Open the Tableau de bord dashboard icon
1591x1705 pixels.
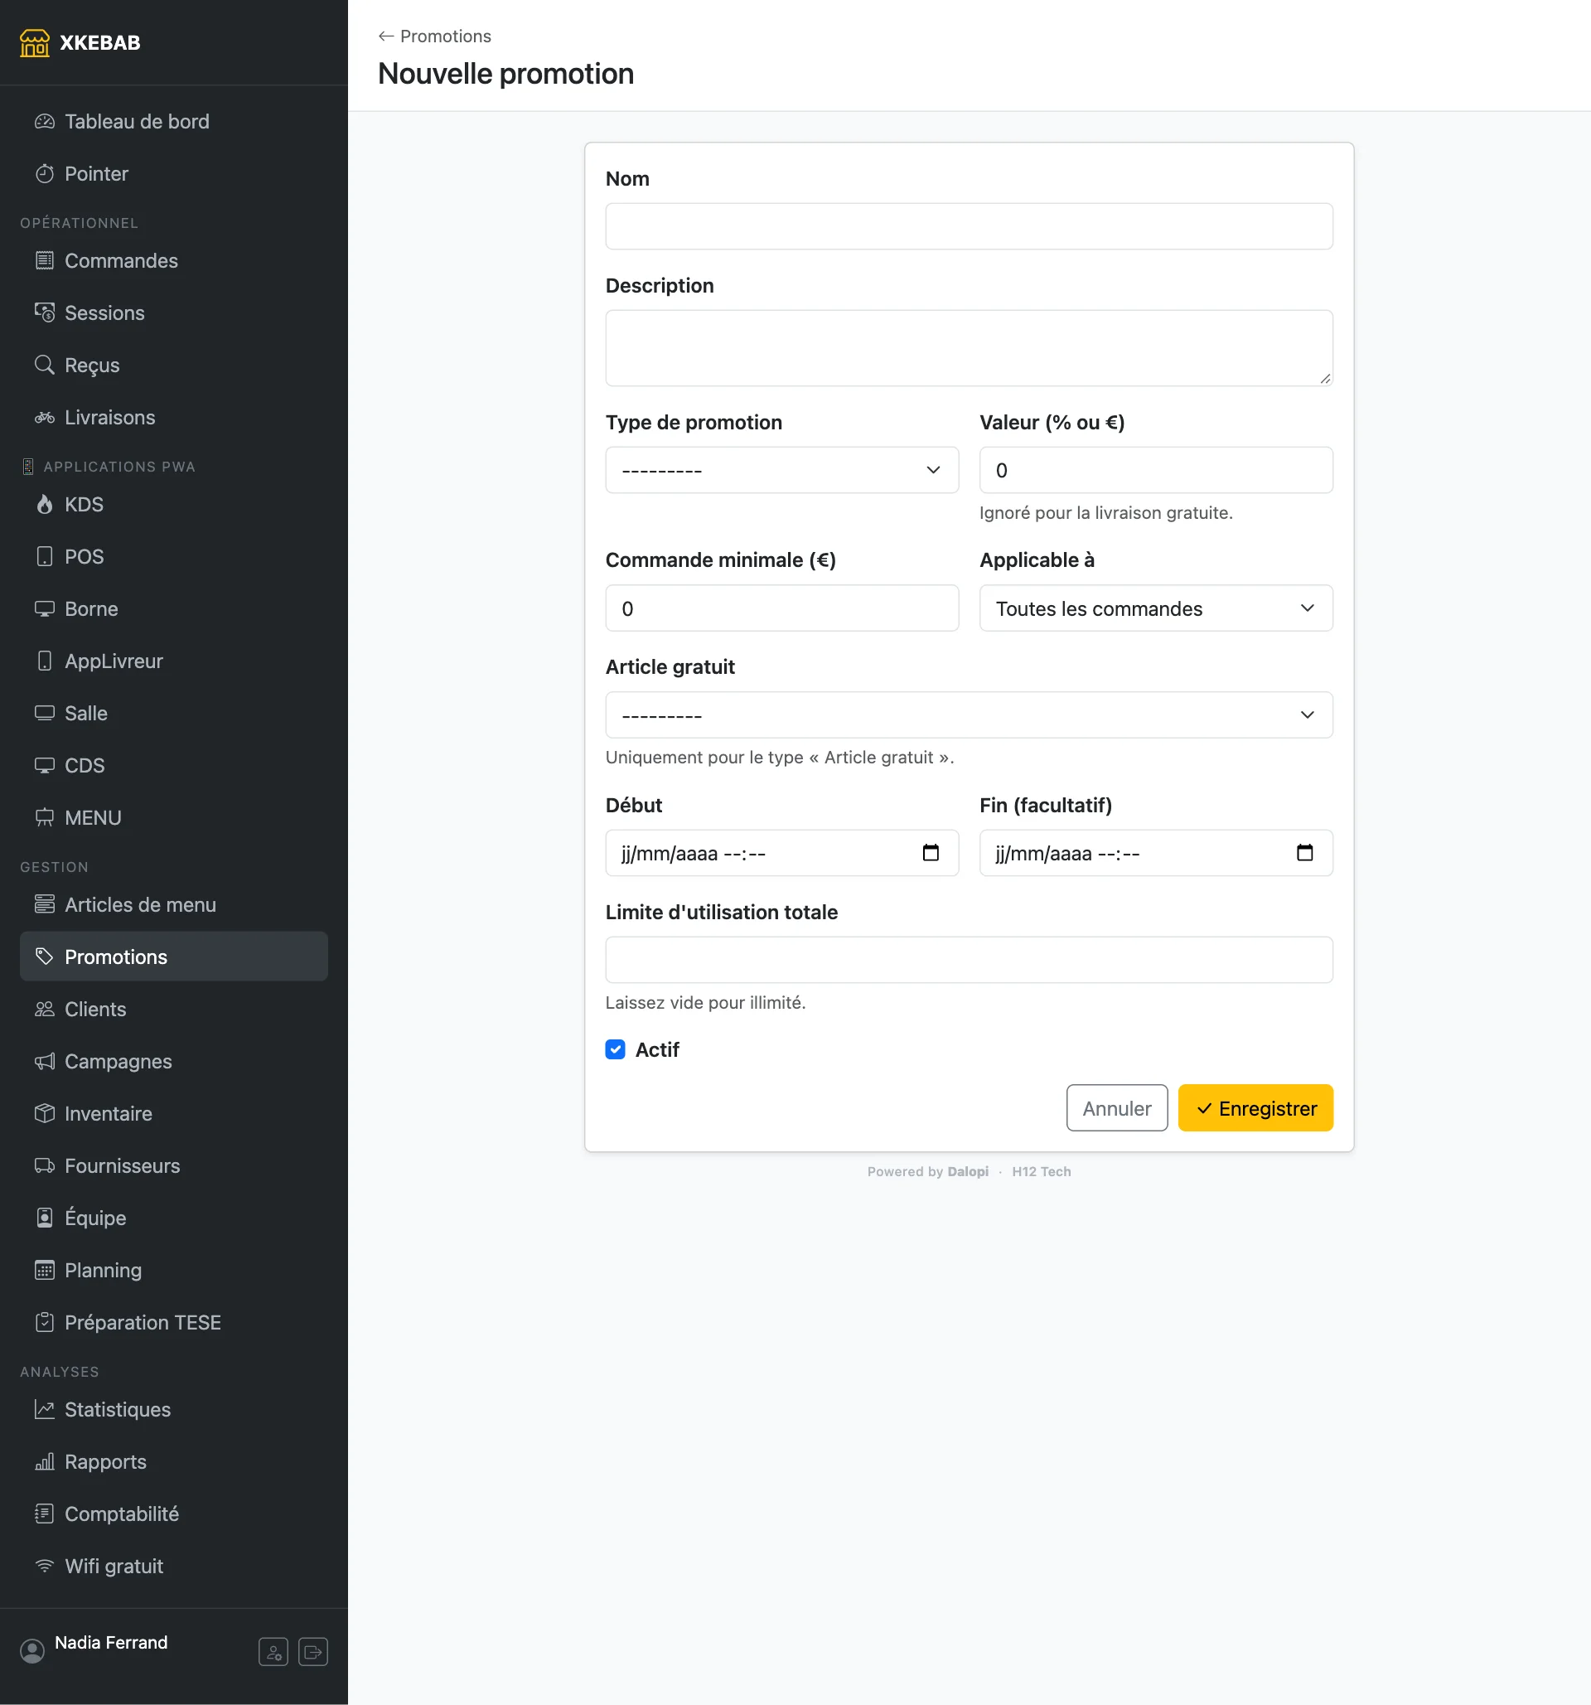point(45,122)
